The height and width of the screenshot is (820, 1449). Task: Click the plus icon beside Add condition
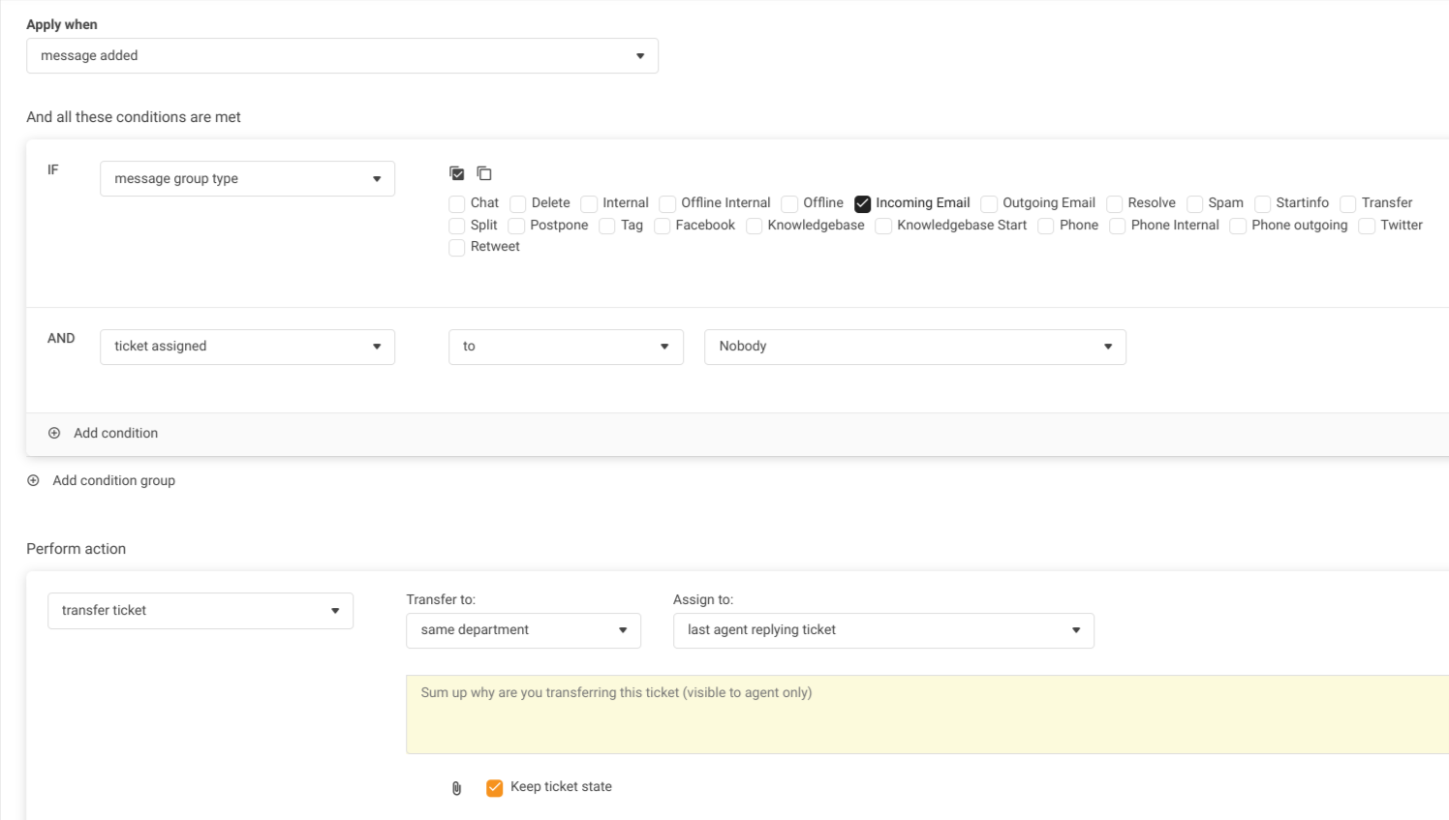tap(54, 433)
